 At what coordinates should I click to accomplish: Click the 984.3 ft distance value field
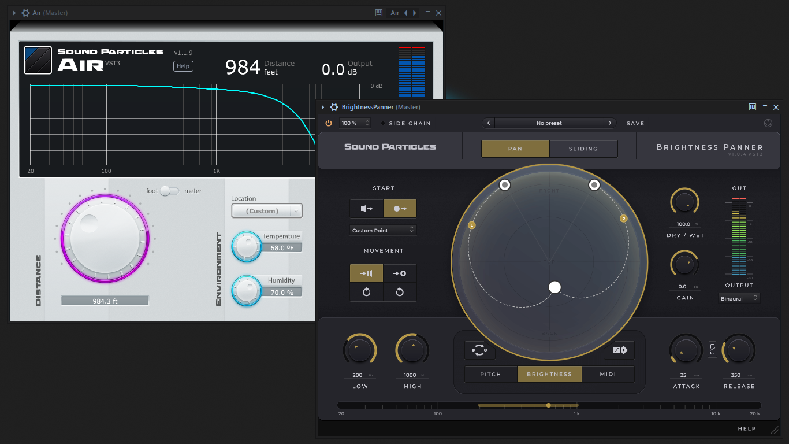[x=105, y=300]
